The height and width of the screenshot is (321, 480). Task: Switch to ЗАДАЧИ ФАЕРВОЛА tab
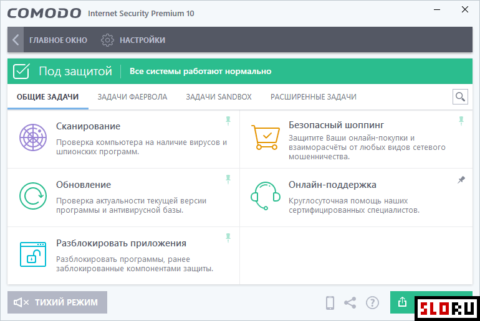pyautogui.click(x=132, y=97)
